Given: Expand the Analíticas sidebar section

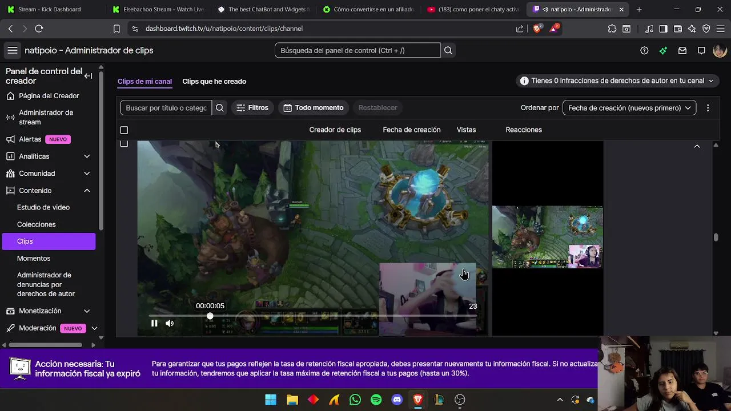Looking at the screenshot, I should tap(87, 156).
